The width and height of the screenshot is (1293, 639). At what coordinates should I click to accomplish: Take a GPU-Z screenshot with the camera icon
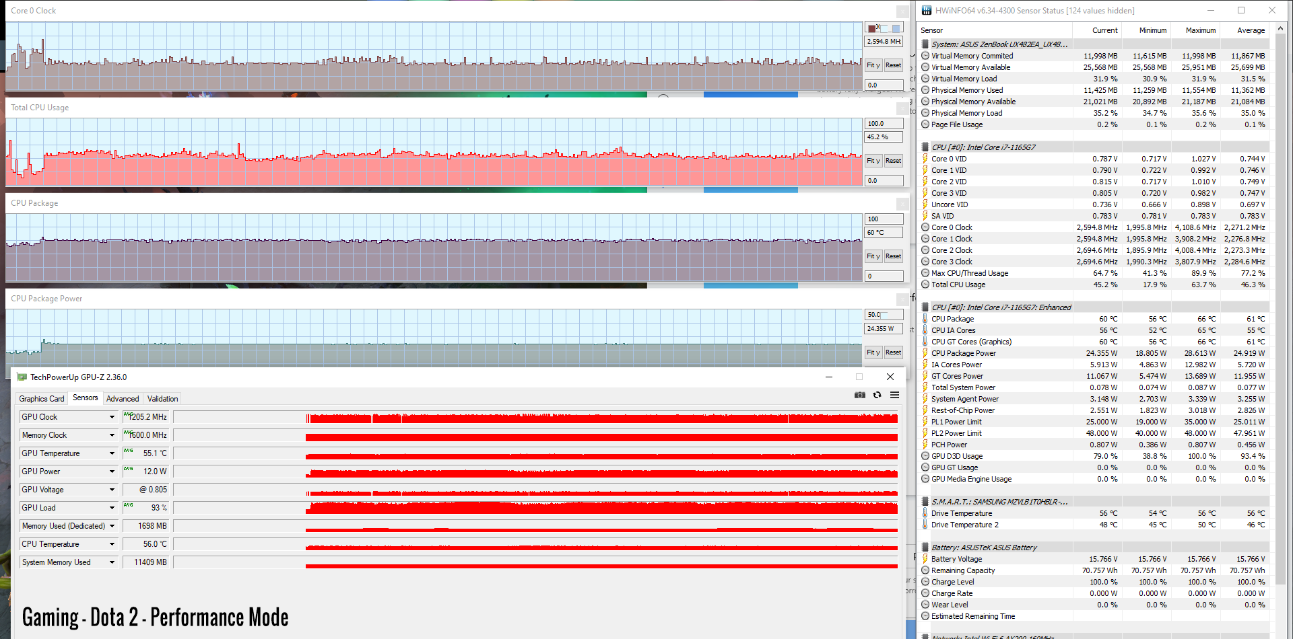860,395
